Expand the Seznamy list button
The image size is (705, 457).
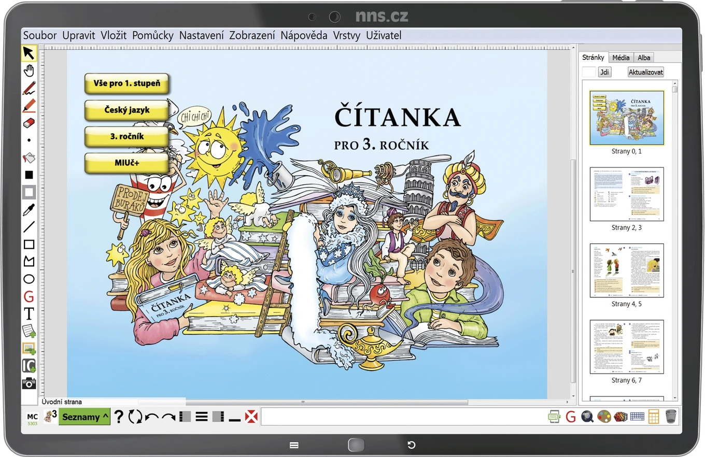pos(84,417)
